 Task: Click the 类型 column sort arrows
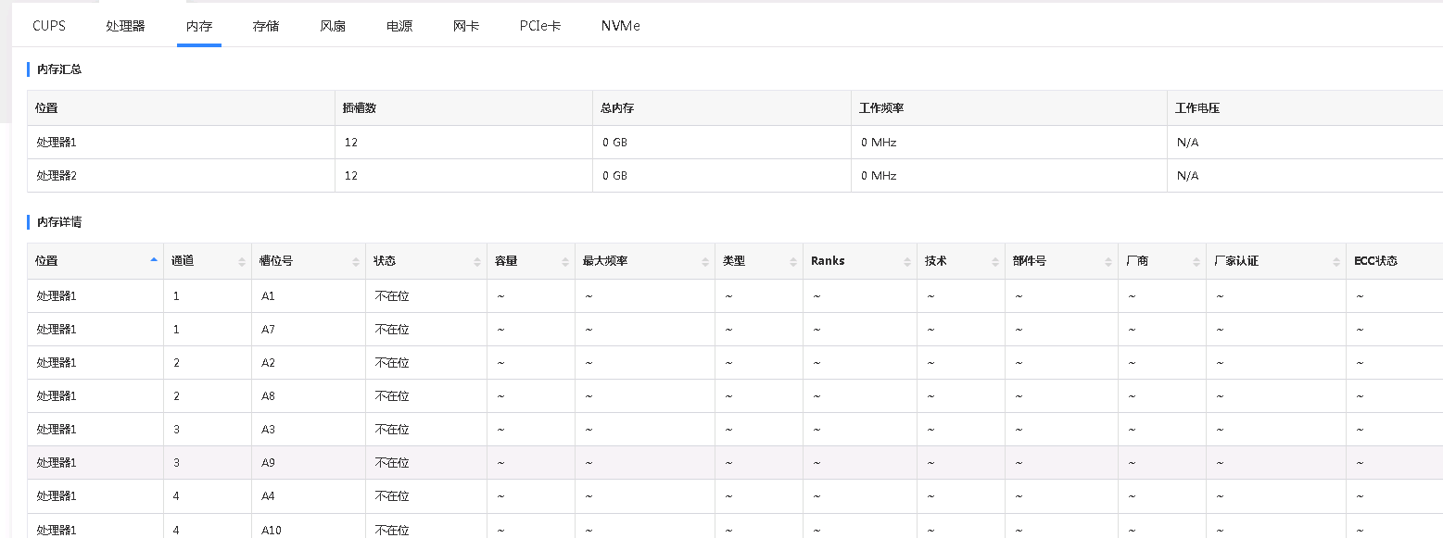pos(793,262)
